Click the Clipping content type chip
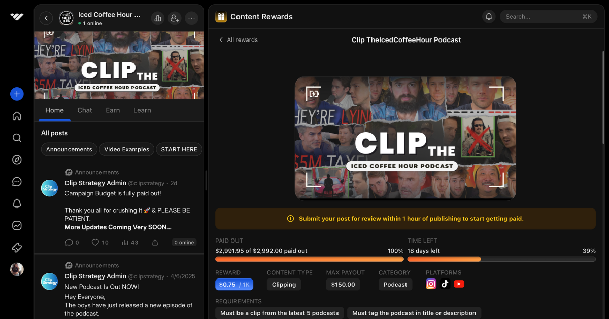Screen dimensions: 609x319 point(284,285)
